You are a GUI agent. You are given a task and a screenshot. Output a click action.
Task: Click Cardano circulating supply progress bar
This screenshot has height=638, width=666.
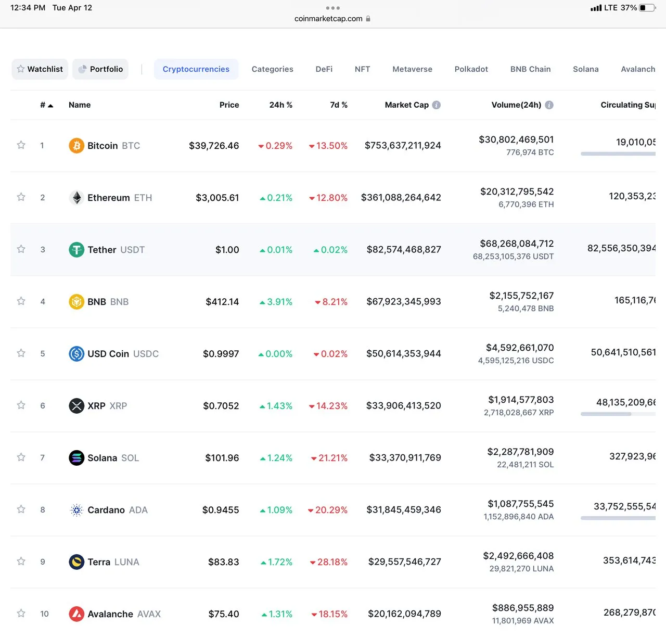(x=618, y=518)
